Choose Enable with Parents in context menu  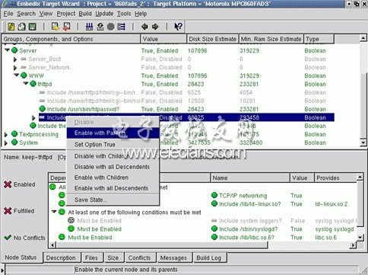[x=113, y=133]
